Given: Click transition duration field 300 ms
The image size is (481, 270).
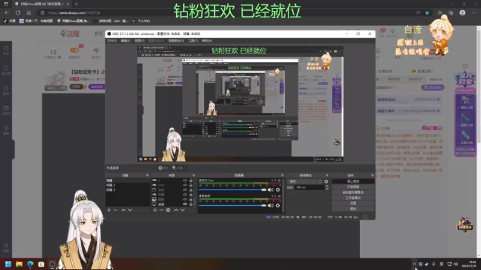Looking at the screenshot, I should point(309,187).
